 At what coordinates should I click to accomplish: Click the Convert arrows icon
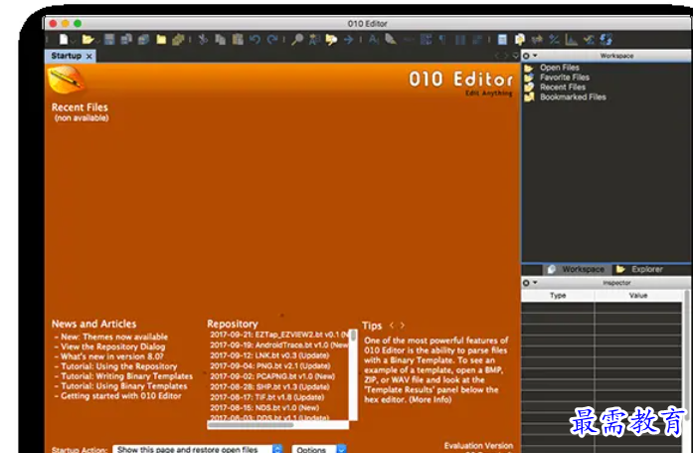coord(537,40)
